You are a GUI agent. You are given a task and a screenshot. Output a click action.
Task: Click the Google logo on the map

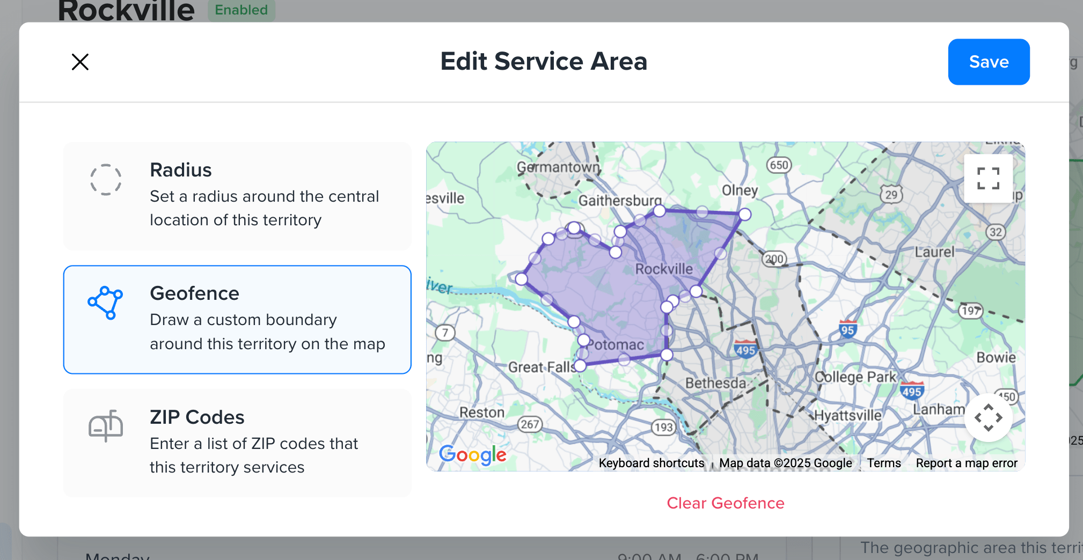472,455
